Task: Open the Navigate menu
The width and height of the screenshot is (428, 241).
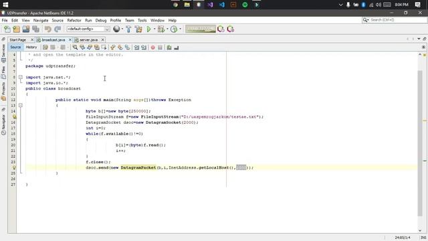Action: point(41,20)
